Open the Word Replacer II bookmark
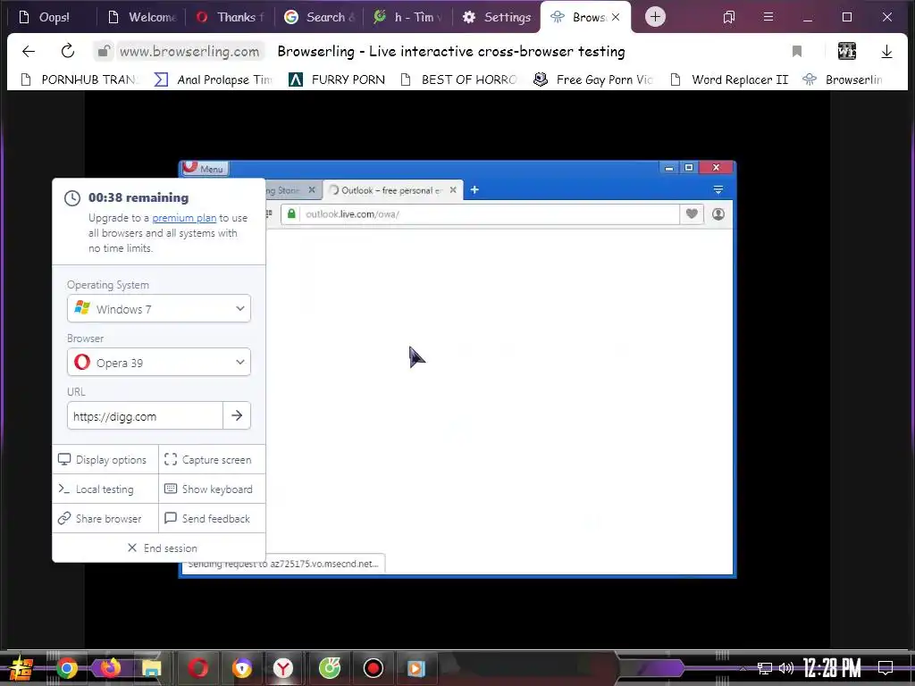Viewport: 915px width, 686px height. pyautogui.click(x=729, y=79)
